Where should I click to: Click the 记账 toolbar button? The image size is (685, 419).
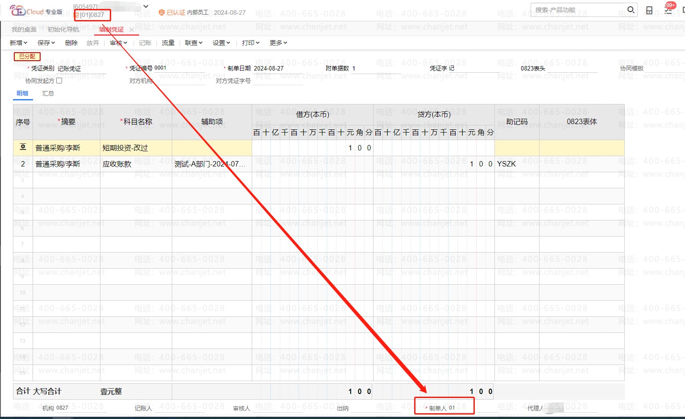145,43
